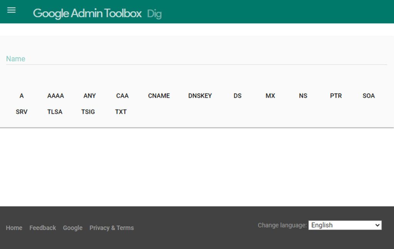394x249 pixels.
Task: Query the DNSKEY record type
Action: pyautogui.click(x=200, y=96)
